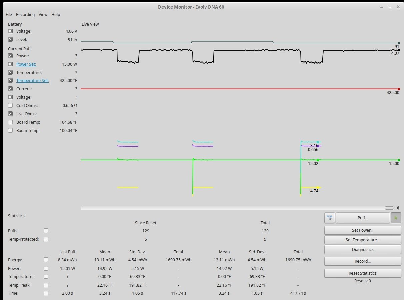Open the View menu
Viewport: 404px width, 300px height.
pos(43,15)
